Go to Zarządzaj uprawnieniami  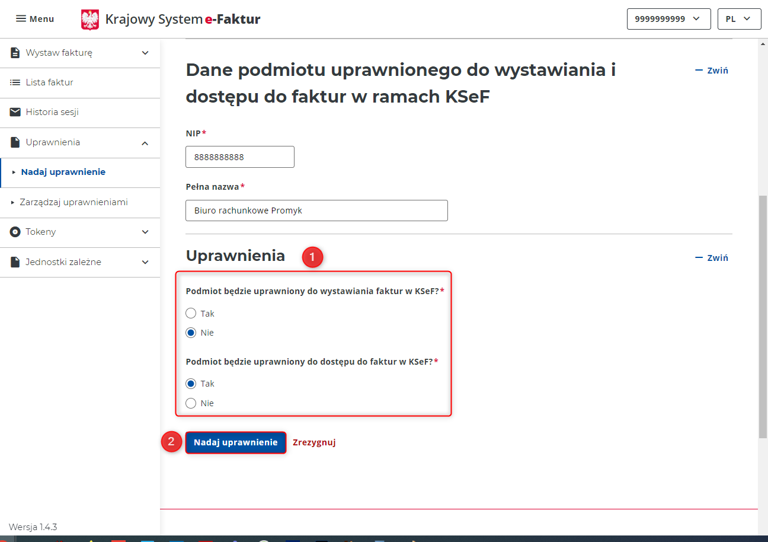pyautogui.click(x=73, y=202)
